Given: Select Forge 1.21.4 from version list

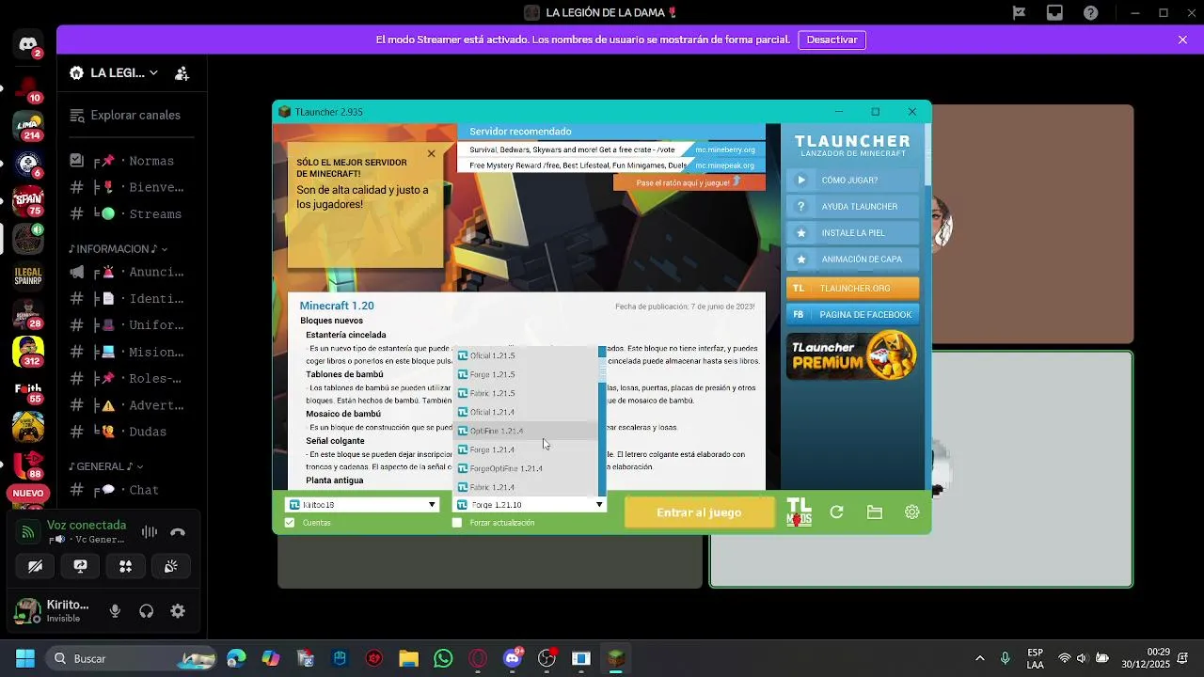Looking at the screenshot, I should pyautogui.click(x=526, y=449).
